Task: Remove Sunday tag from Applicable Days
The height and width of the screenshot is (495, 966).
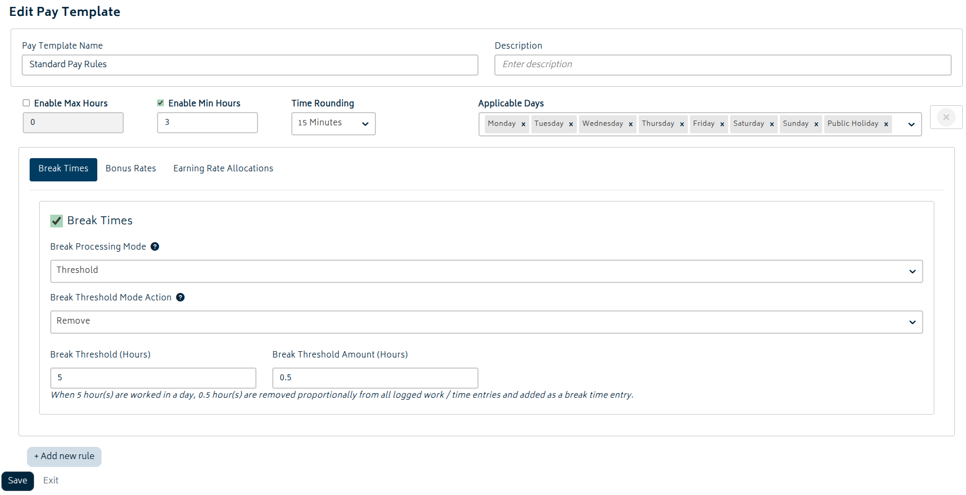Action: 816,124
